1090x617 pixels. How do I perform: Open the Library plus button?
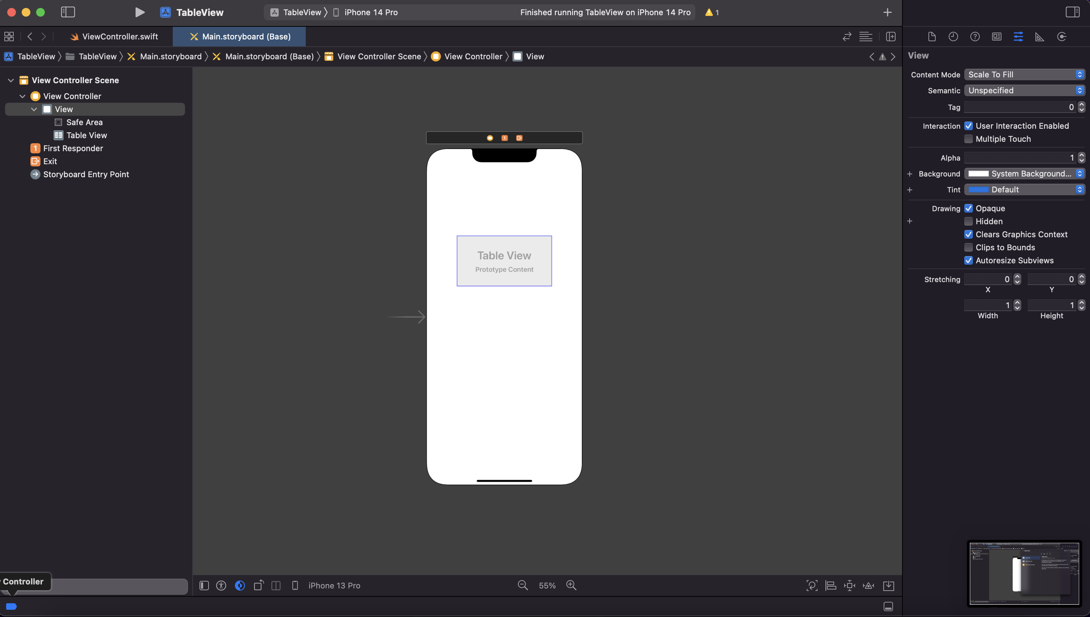pyautogui.click(x=887, y=12)
